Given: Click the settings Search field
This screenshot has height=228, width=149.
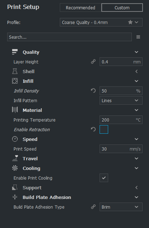Looking at the screenshot, I should click(x=69, y=37).
